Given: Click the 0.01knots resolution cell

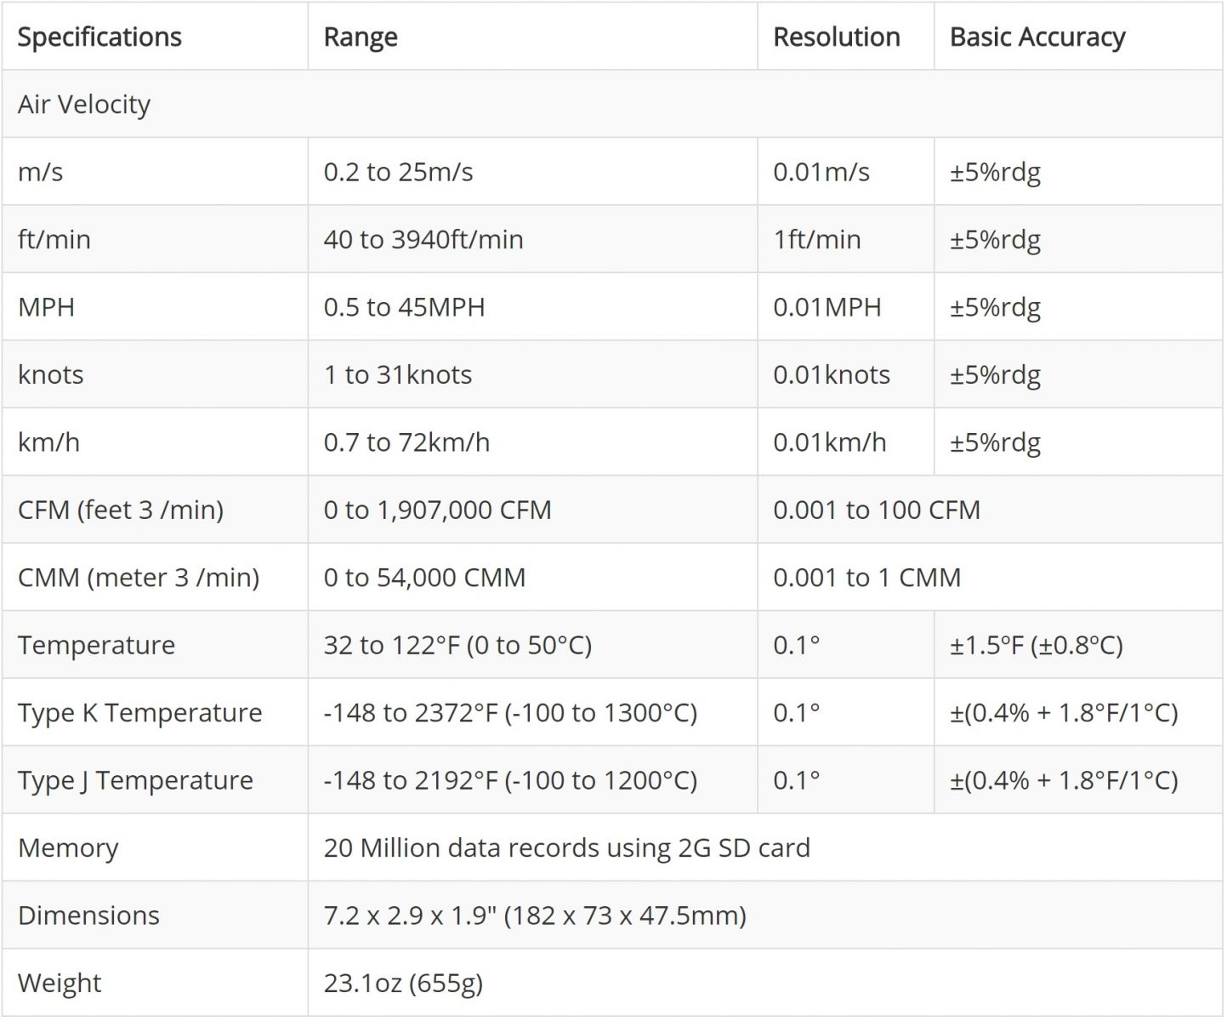Looking at the screenshot, I should tap(831, 375).
